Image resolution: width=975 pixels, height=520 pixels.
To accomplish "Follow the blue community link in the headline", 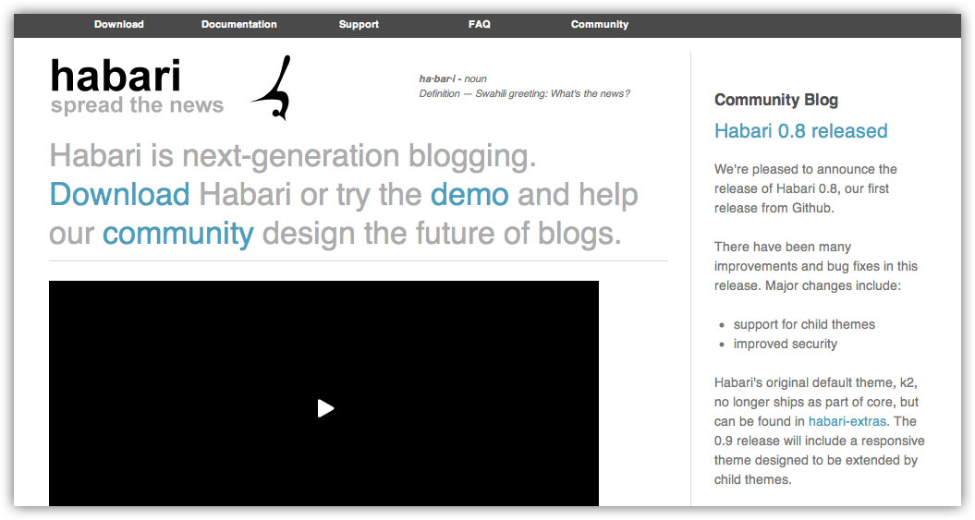I will [x=177, y=233].
